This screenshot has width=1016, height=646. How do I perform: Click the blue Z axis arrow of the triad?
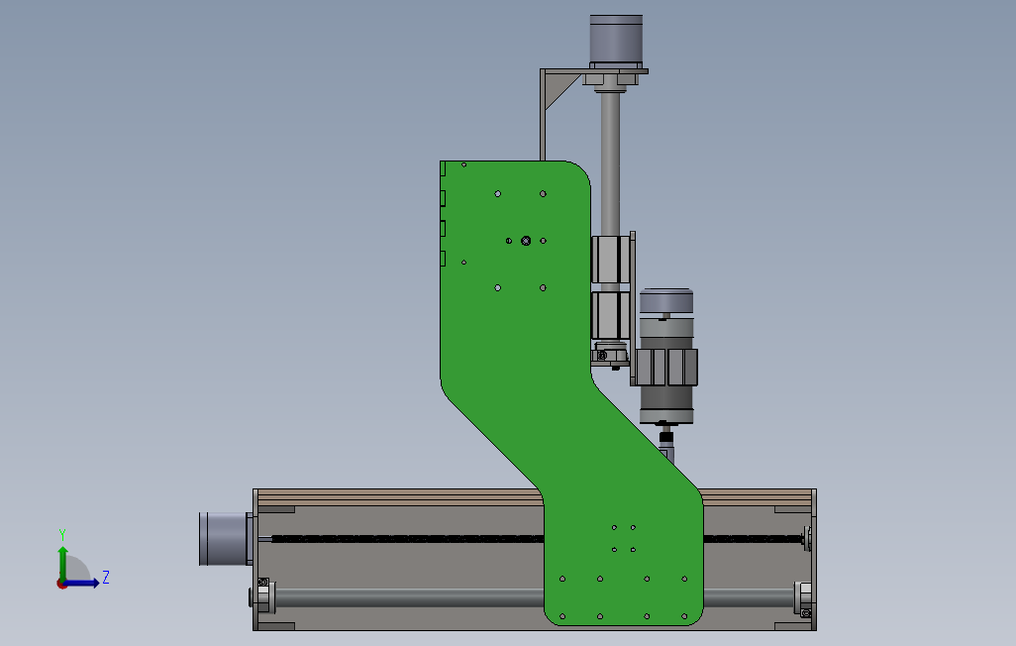(x=82, y=584)
